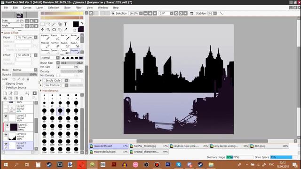
Task: Choose the Карандаш pencil brush preset
Action: click(45, 37)
